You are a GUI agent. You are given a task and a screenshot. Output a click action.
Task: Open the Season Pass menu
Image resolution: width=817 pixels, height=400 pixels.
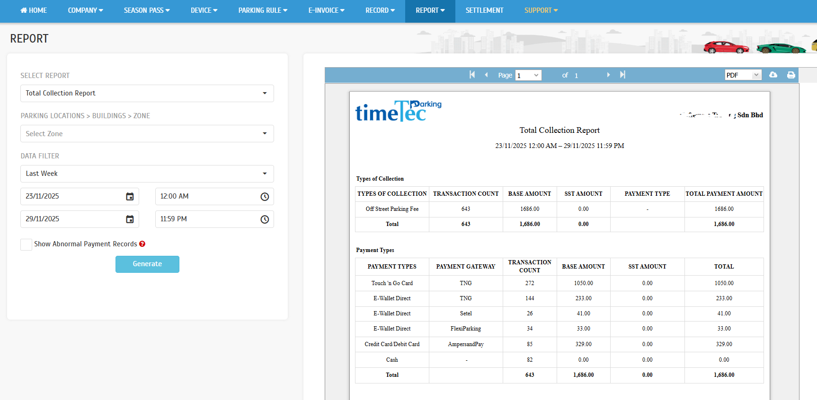(x=147, y=10)
